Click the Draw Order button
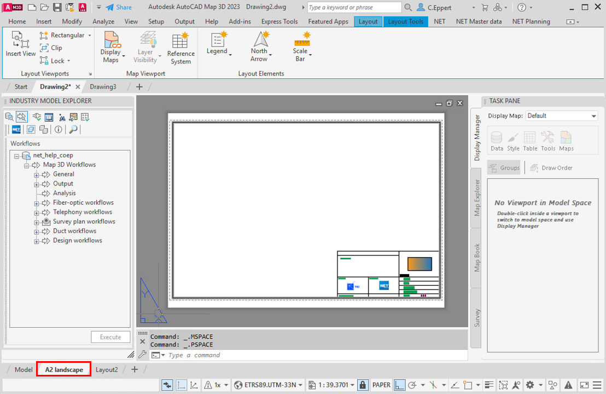The width and height of the screenshot is (606, 394). pos(551,167)
